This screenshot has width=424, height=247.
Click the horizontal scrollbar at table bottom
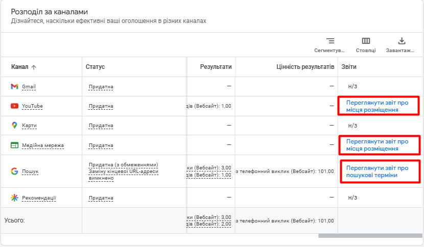tap(370, 236)
